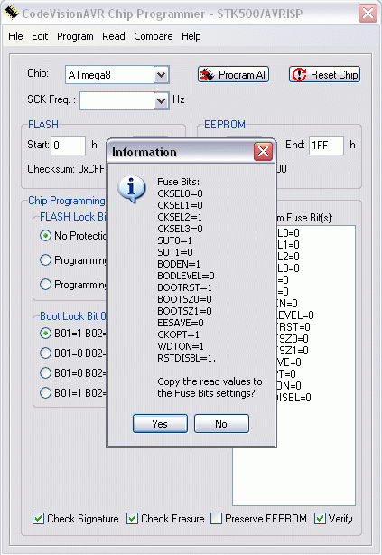The height and width of the screenshot is (555, 382).
Task: Open the Compare menu
Action: (x=154, y=36)
